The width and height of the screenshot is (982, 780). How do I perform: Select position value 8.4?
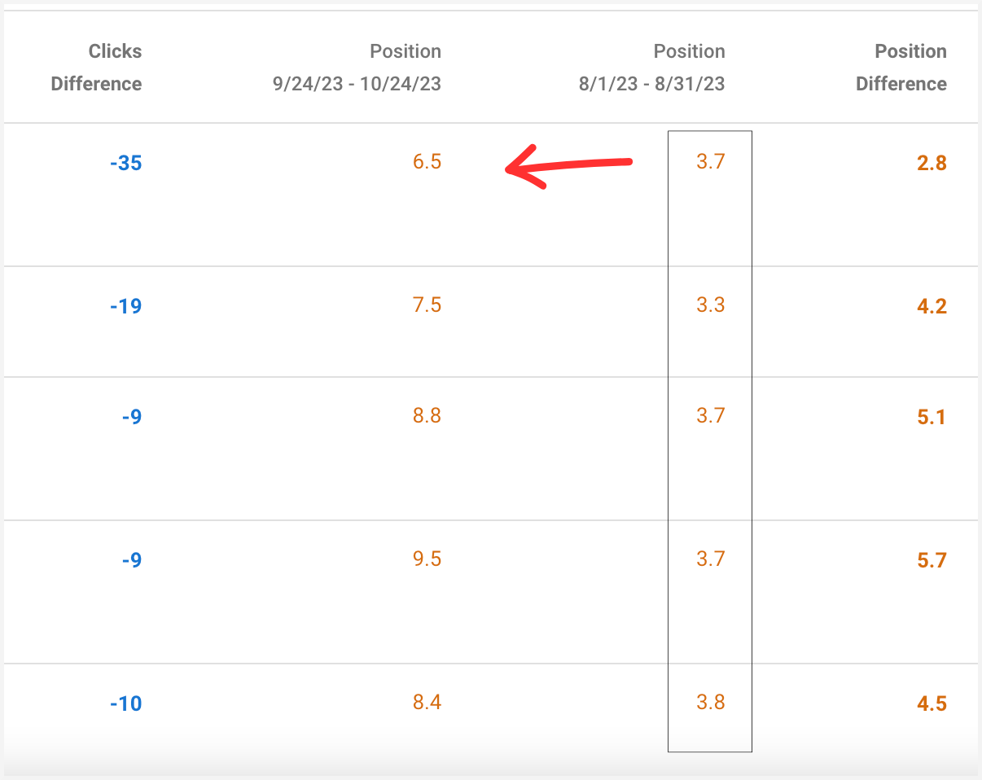coord(427,702)
